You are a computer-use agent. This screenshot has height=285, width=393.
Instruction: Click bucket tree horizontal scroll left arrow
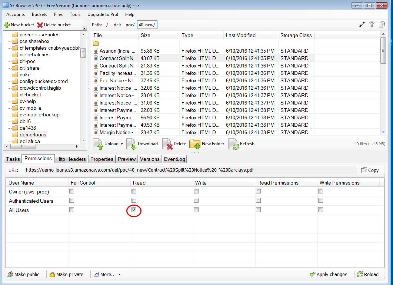(7, 146)
